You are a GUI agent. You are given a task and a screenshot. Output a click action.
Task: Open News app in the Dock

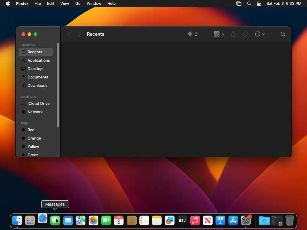208,220
